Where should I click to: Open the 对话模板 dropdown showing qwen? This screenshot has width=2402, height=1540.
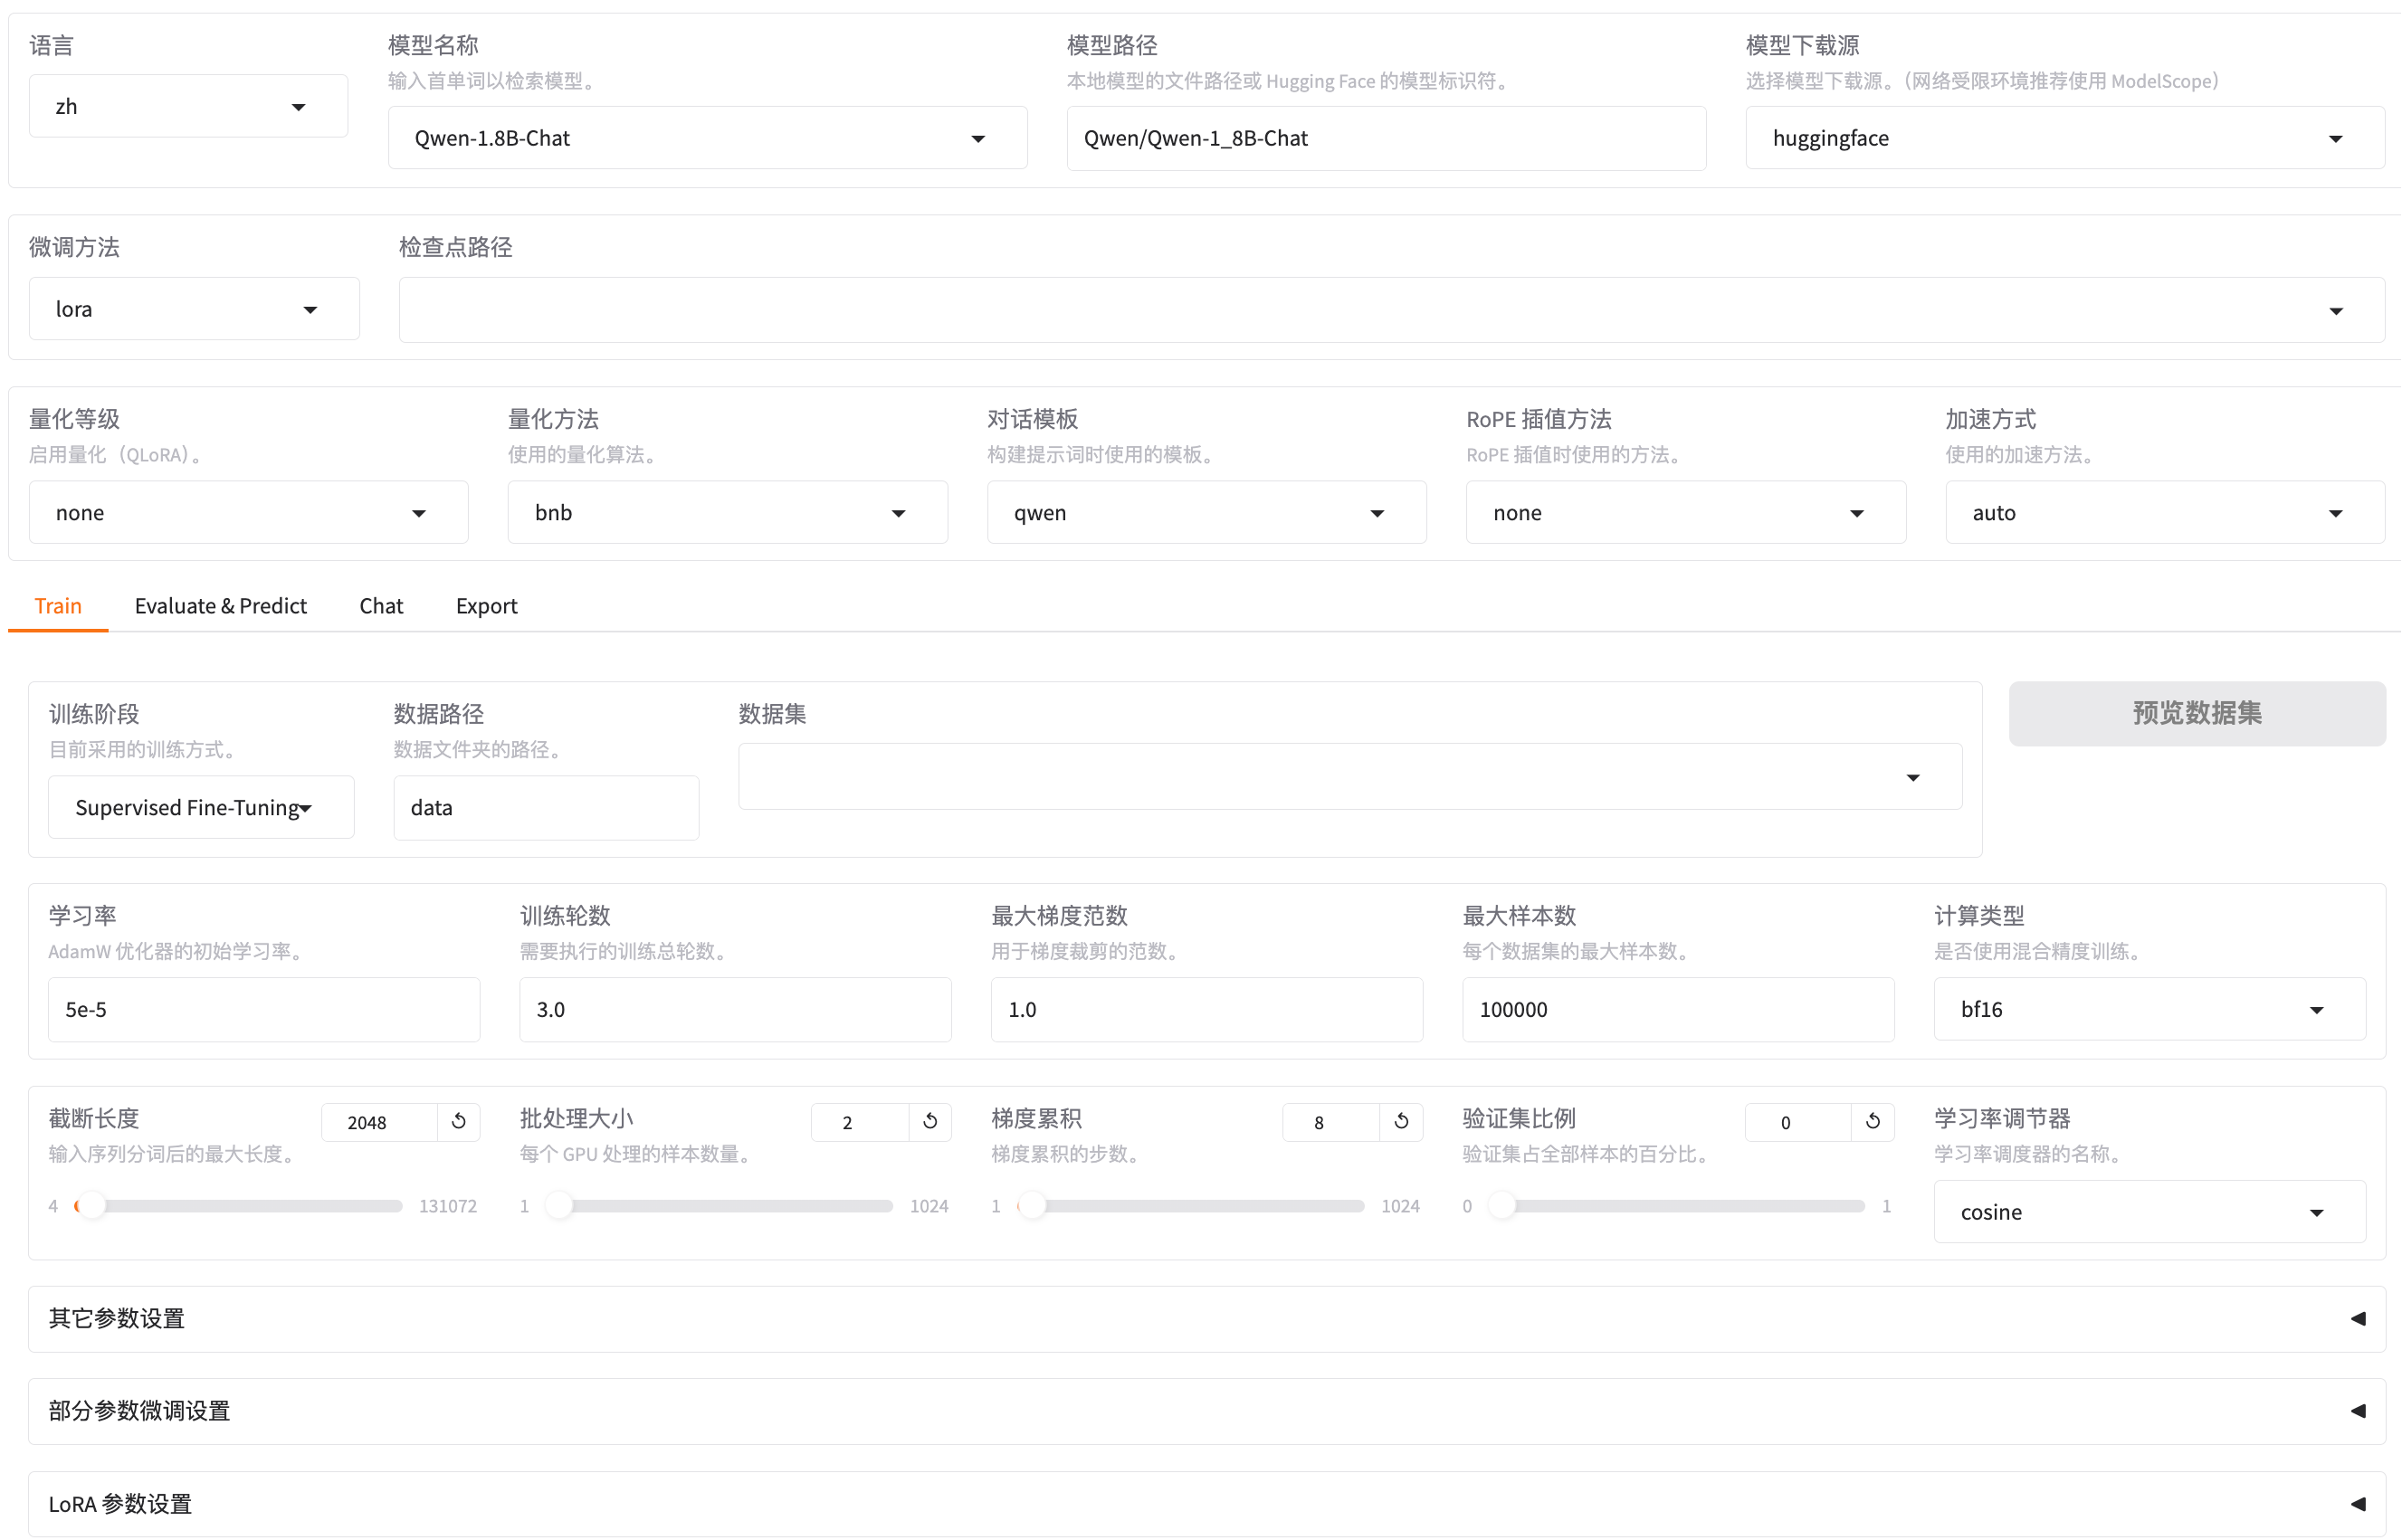click(x=1377, y=512)
